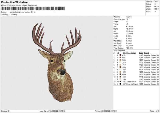
Task: Click the deer head embroidery design preview
Action: (57, 63)
